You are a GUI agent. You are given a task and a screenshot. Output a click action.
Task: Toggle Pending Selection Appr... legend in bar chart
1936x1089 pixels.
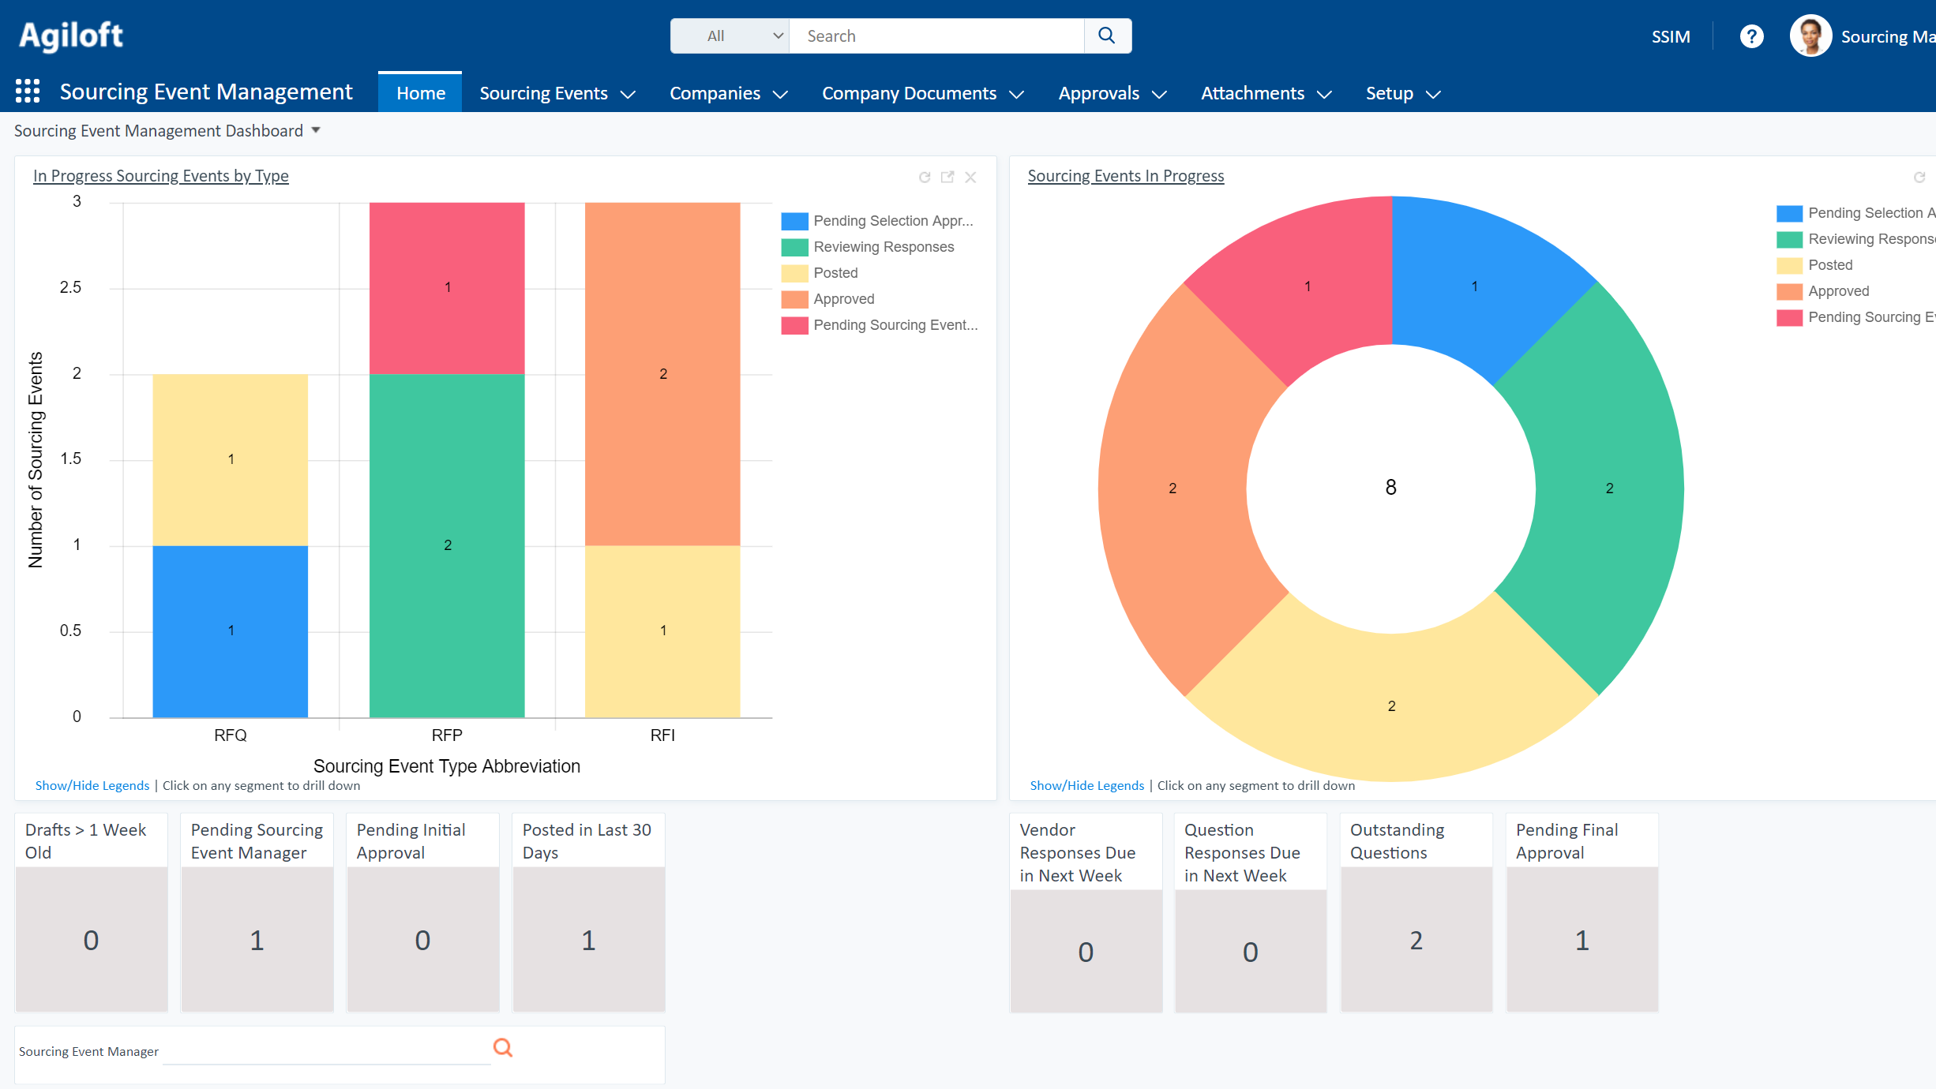point(878,221)
